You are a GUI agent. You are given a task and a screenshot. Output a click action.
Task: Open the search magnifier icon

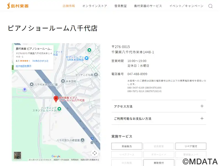pyautogui.click(x=211, y=6)
